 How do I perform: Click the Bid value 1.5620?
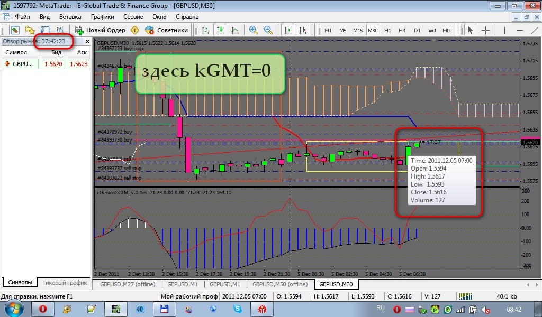coord(53,64)
